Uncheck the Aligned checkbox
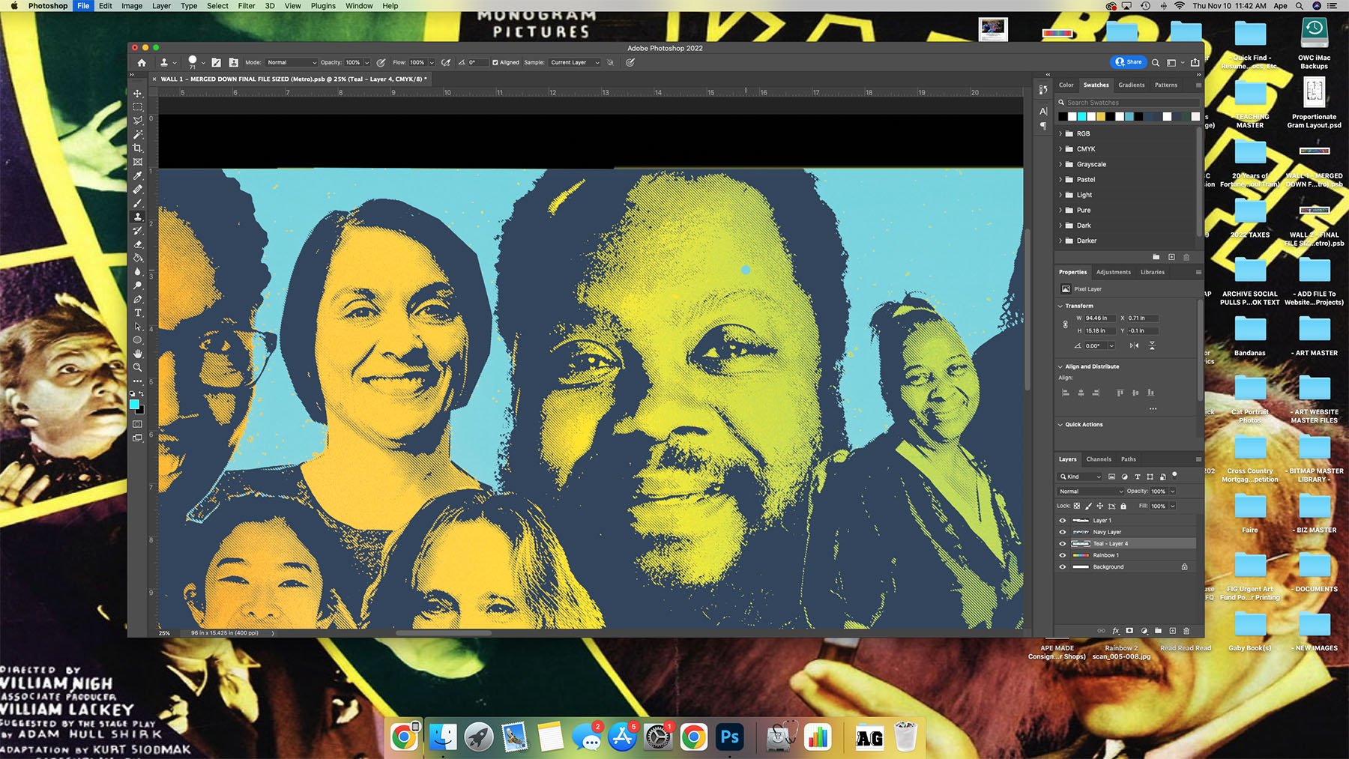Viewport: 1349px width, 759px height. coord(495,63)
